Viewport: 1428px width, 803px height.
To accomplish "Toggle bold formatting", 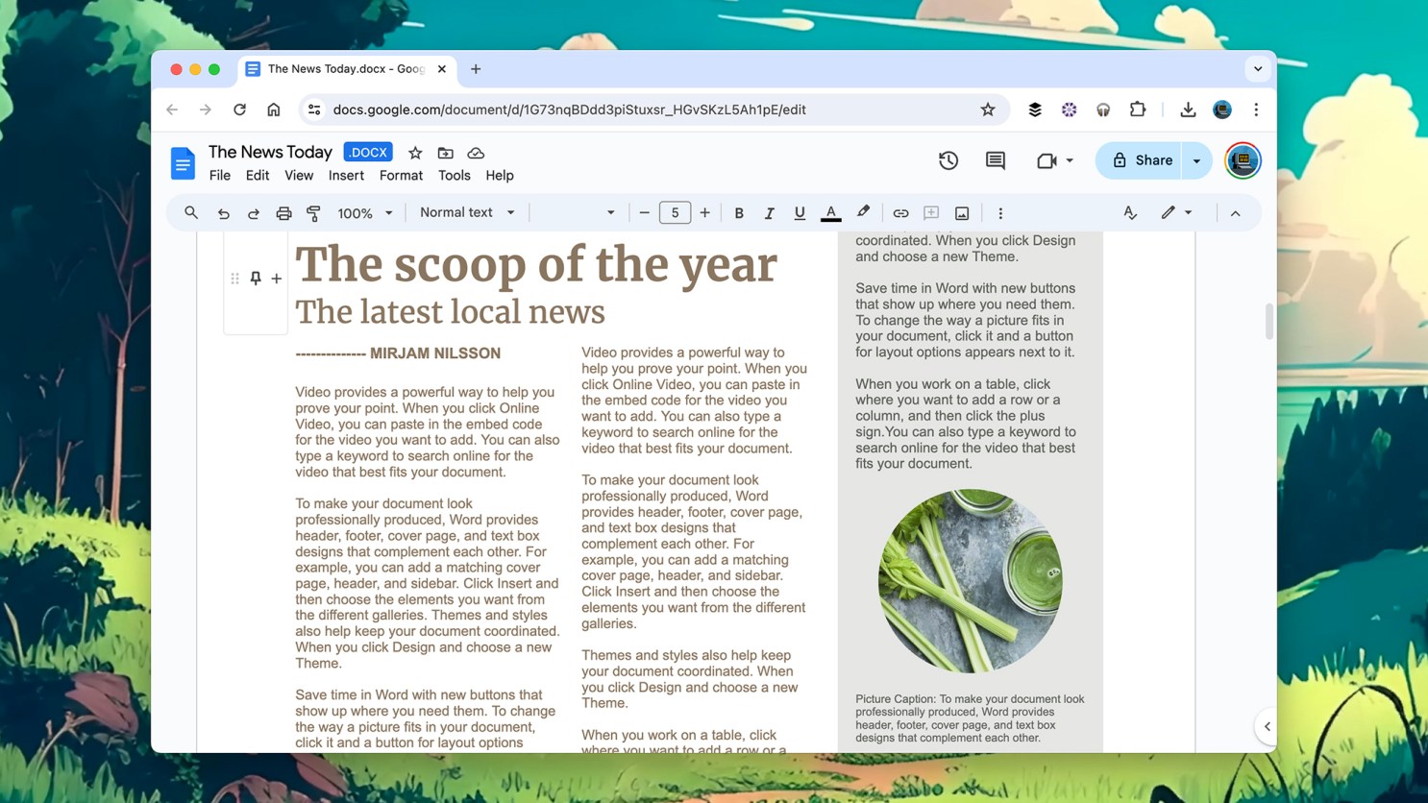I will [x=739, y=213].
